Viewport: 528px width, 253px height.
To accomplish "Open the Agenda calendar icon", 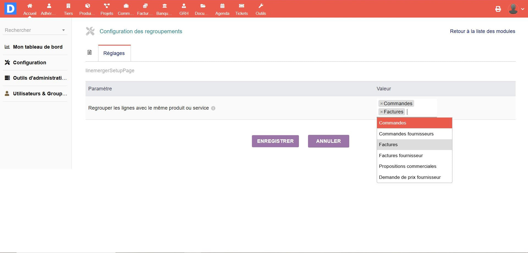I will click(222, 6).
